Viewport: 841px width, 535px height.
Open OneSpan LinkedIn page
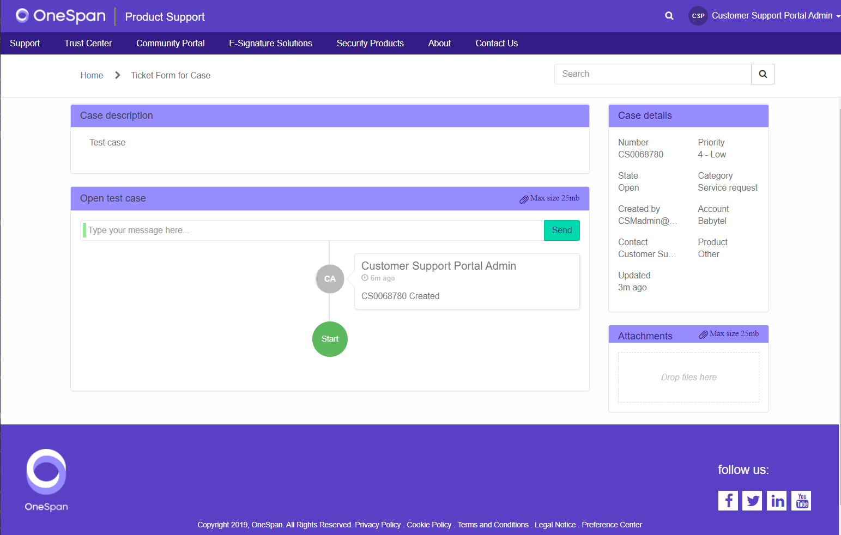(777, 500)
